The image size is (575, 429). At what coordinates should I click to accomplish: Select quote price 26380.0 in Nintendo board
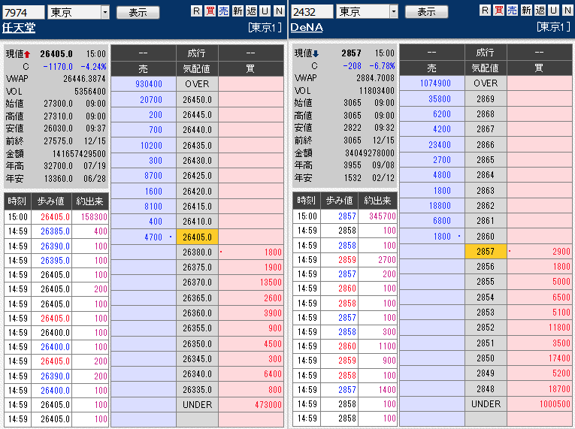[x=197, y=252]
